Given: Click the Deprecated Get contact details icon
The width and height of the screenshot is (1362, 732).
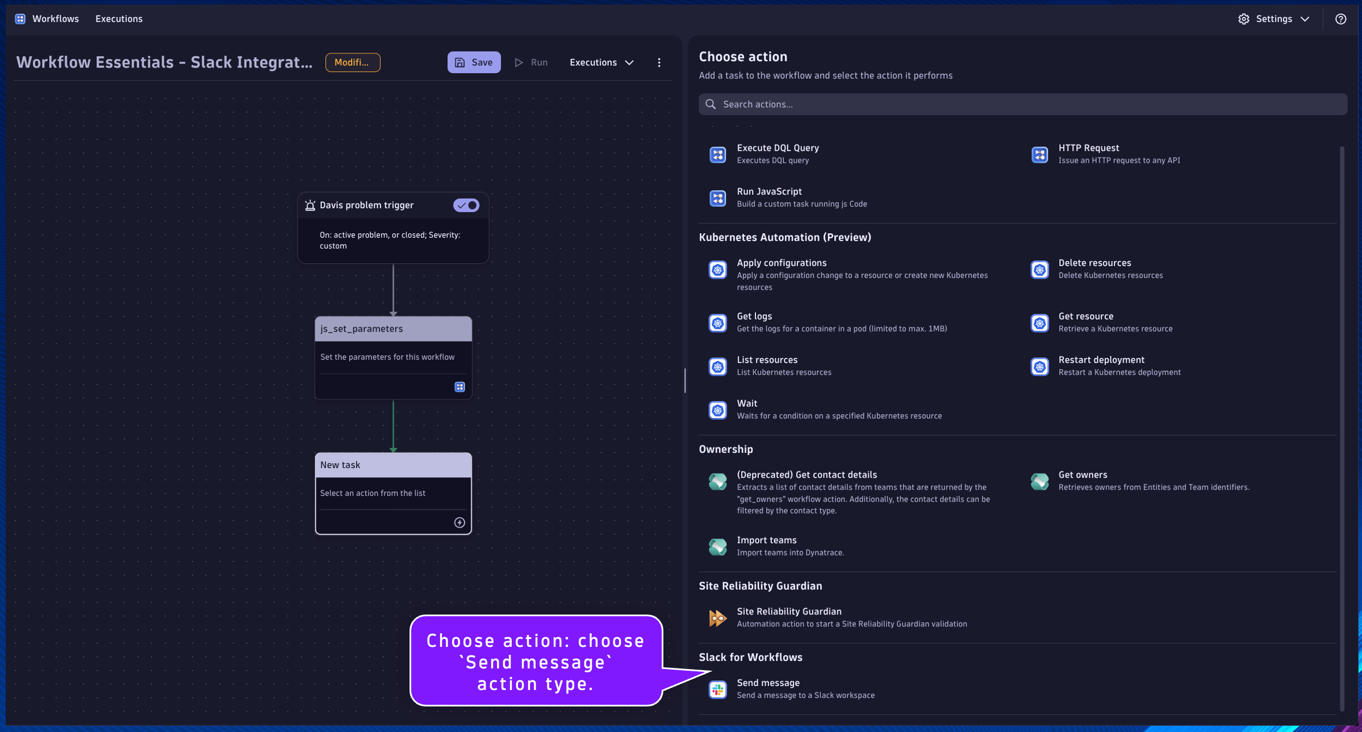Looking at the screenshot, I should pyautogui.click(x=718, y=482).
